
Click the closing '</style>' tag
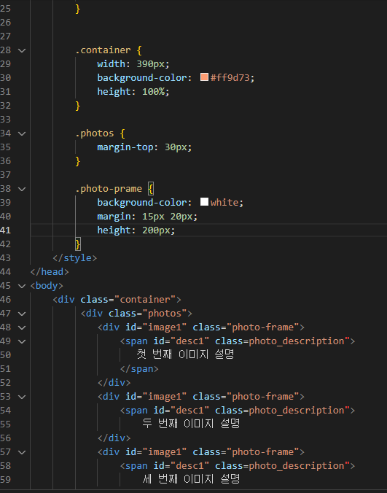(75, 258)
